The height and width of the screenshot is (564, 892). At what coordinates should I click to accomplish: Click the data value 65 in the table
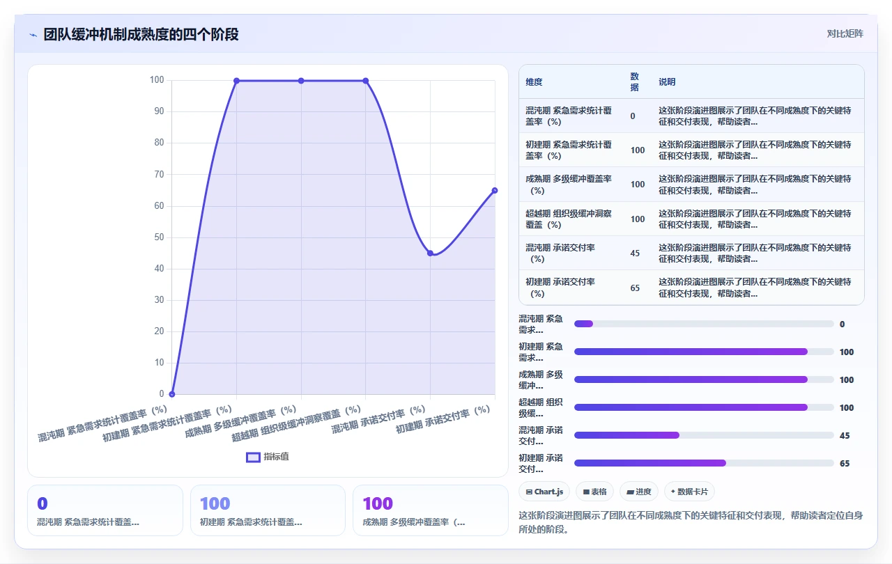tap(635, 288)
